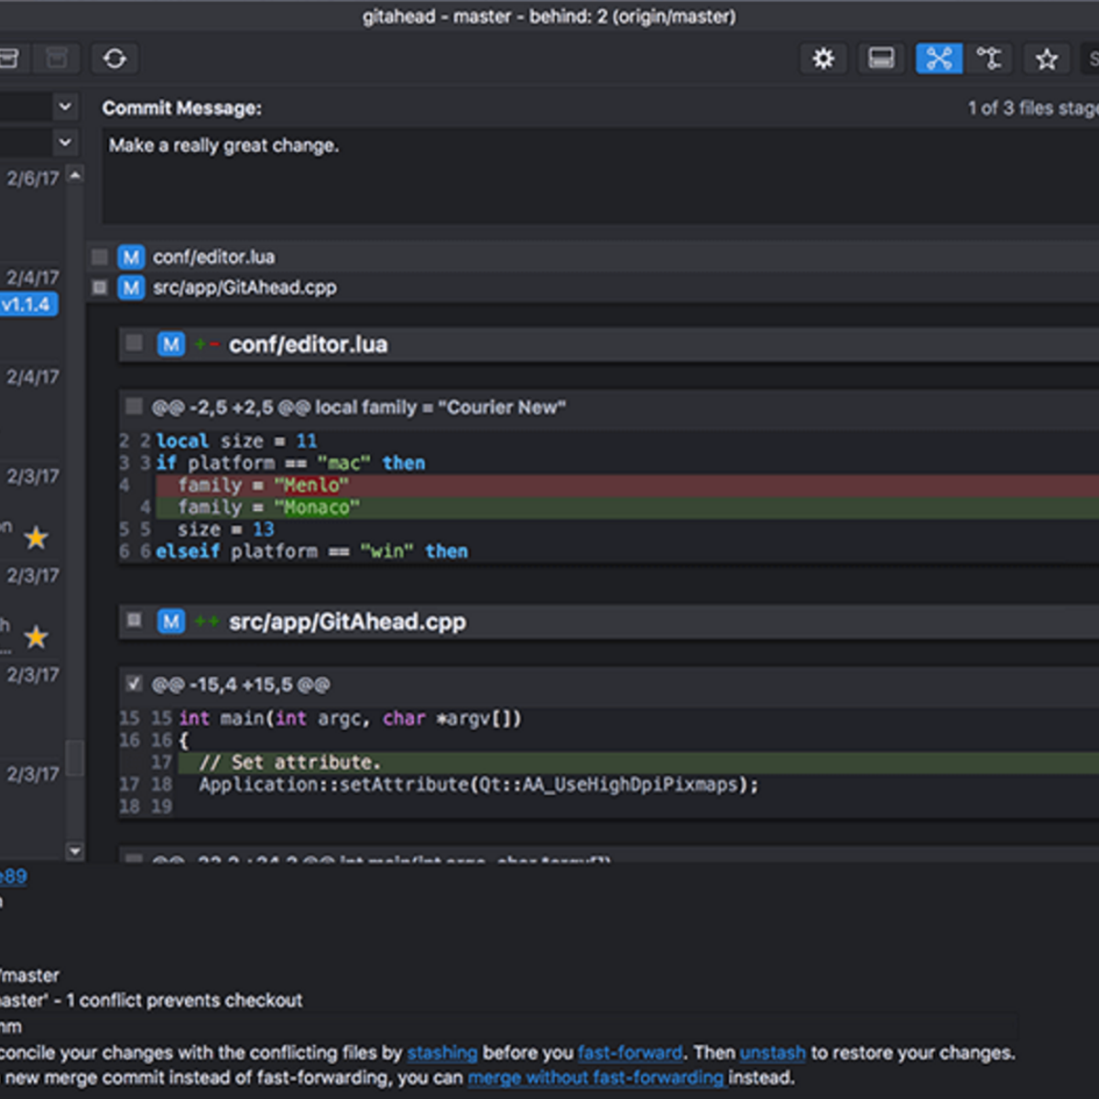The height and width of the screenshot is (1099, 1099).
Task: Stage conf/editor.lua in the file list
Action: 100,257
